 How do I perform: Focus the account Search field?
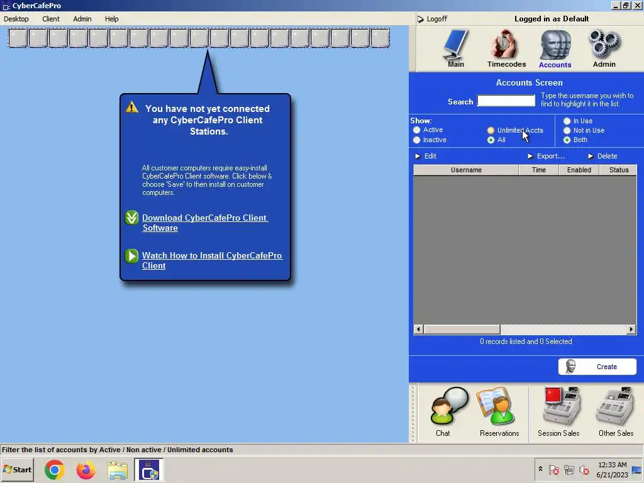(x=506, y=101)
